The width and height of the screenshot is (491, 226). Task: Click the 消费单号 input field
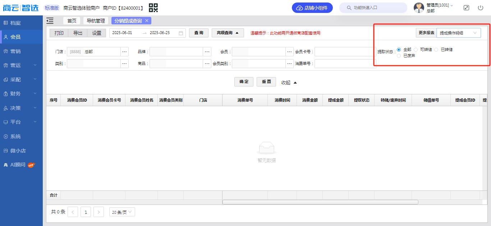[345, 63]
